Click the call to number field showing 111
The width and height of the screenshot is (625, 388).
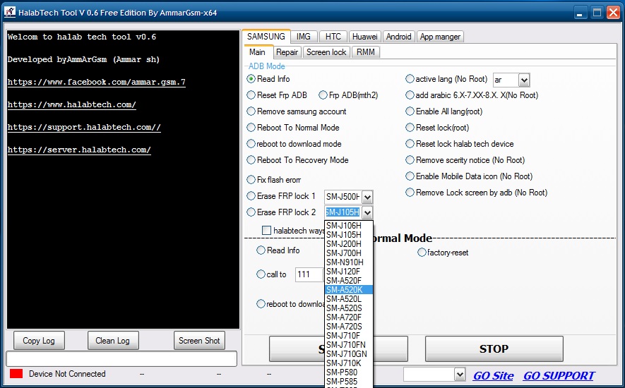click(310, 274)
